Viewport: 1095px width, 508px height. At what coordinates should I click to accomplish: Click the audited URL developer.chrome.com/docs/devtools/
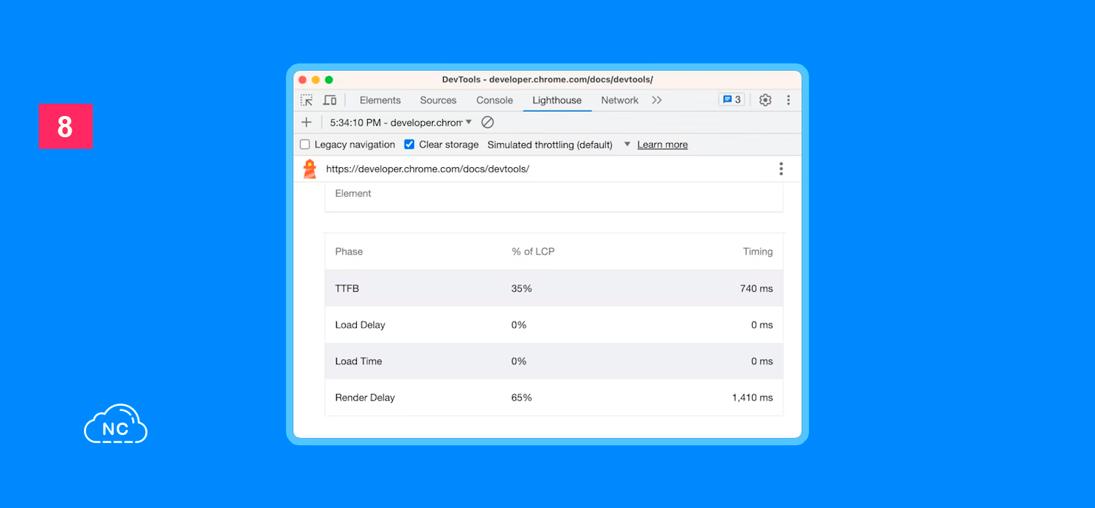pos(428,169)
